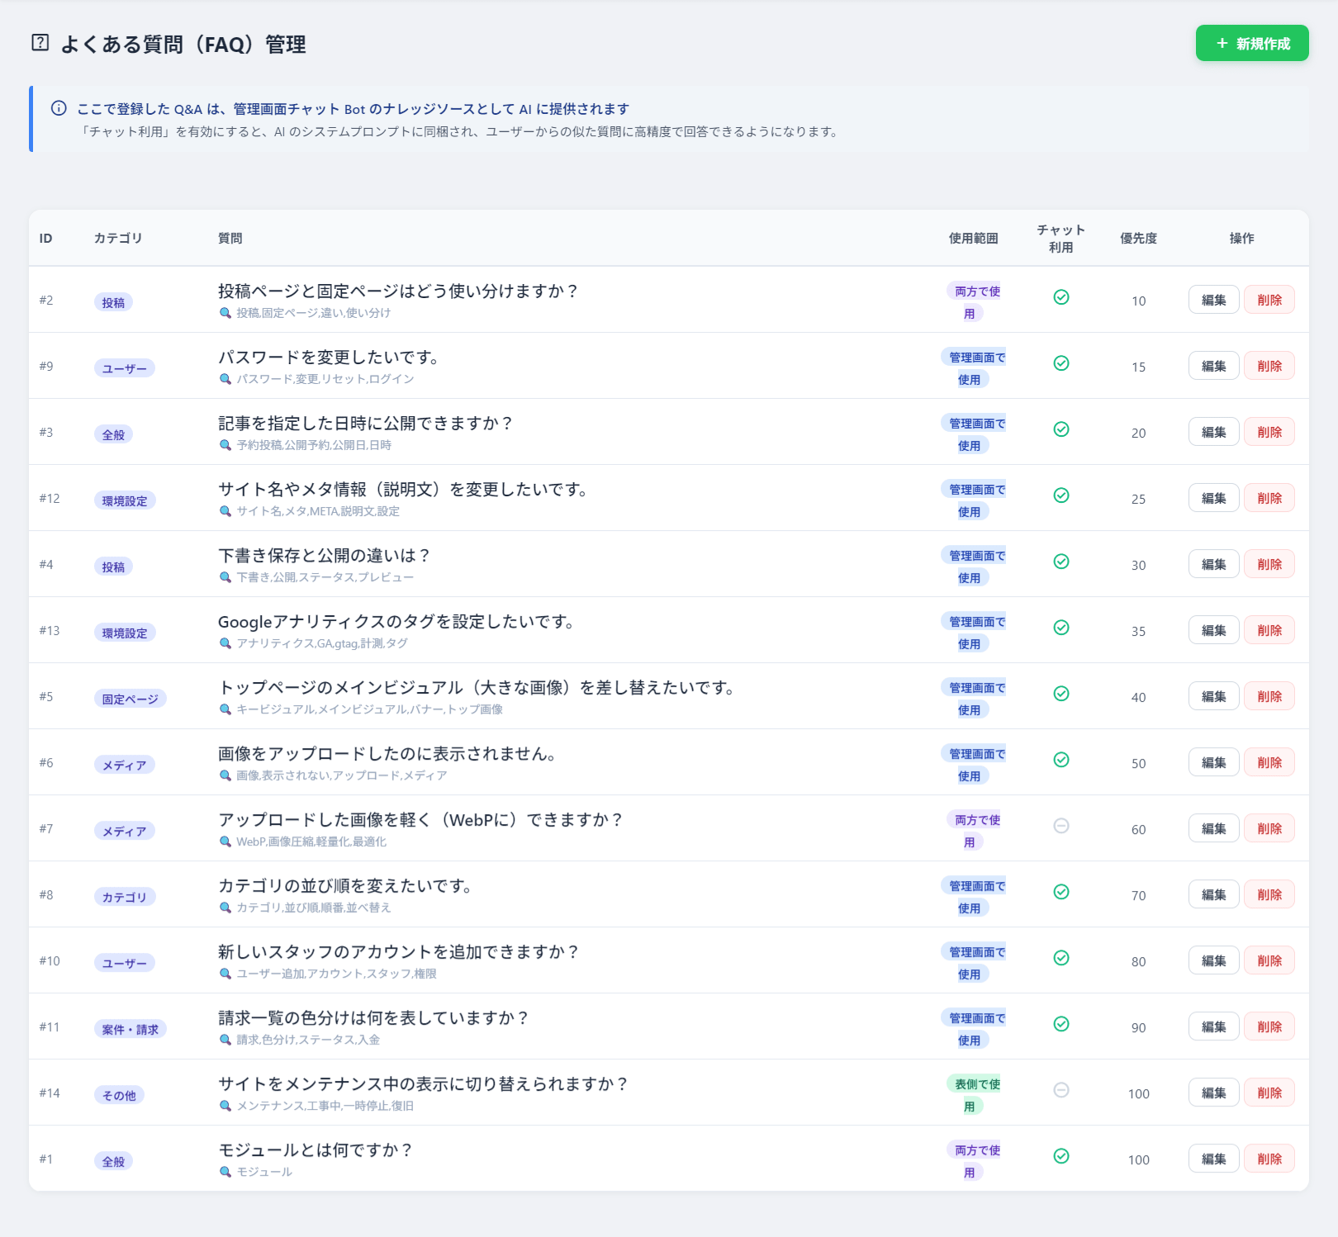The height and width of the screenshot is (1237, 1338).
Task: Click the 新規作成 button
Action: point(1252,43)
